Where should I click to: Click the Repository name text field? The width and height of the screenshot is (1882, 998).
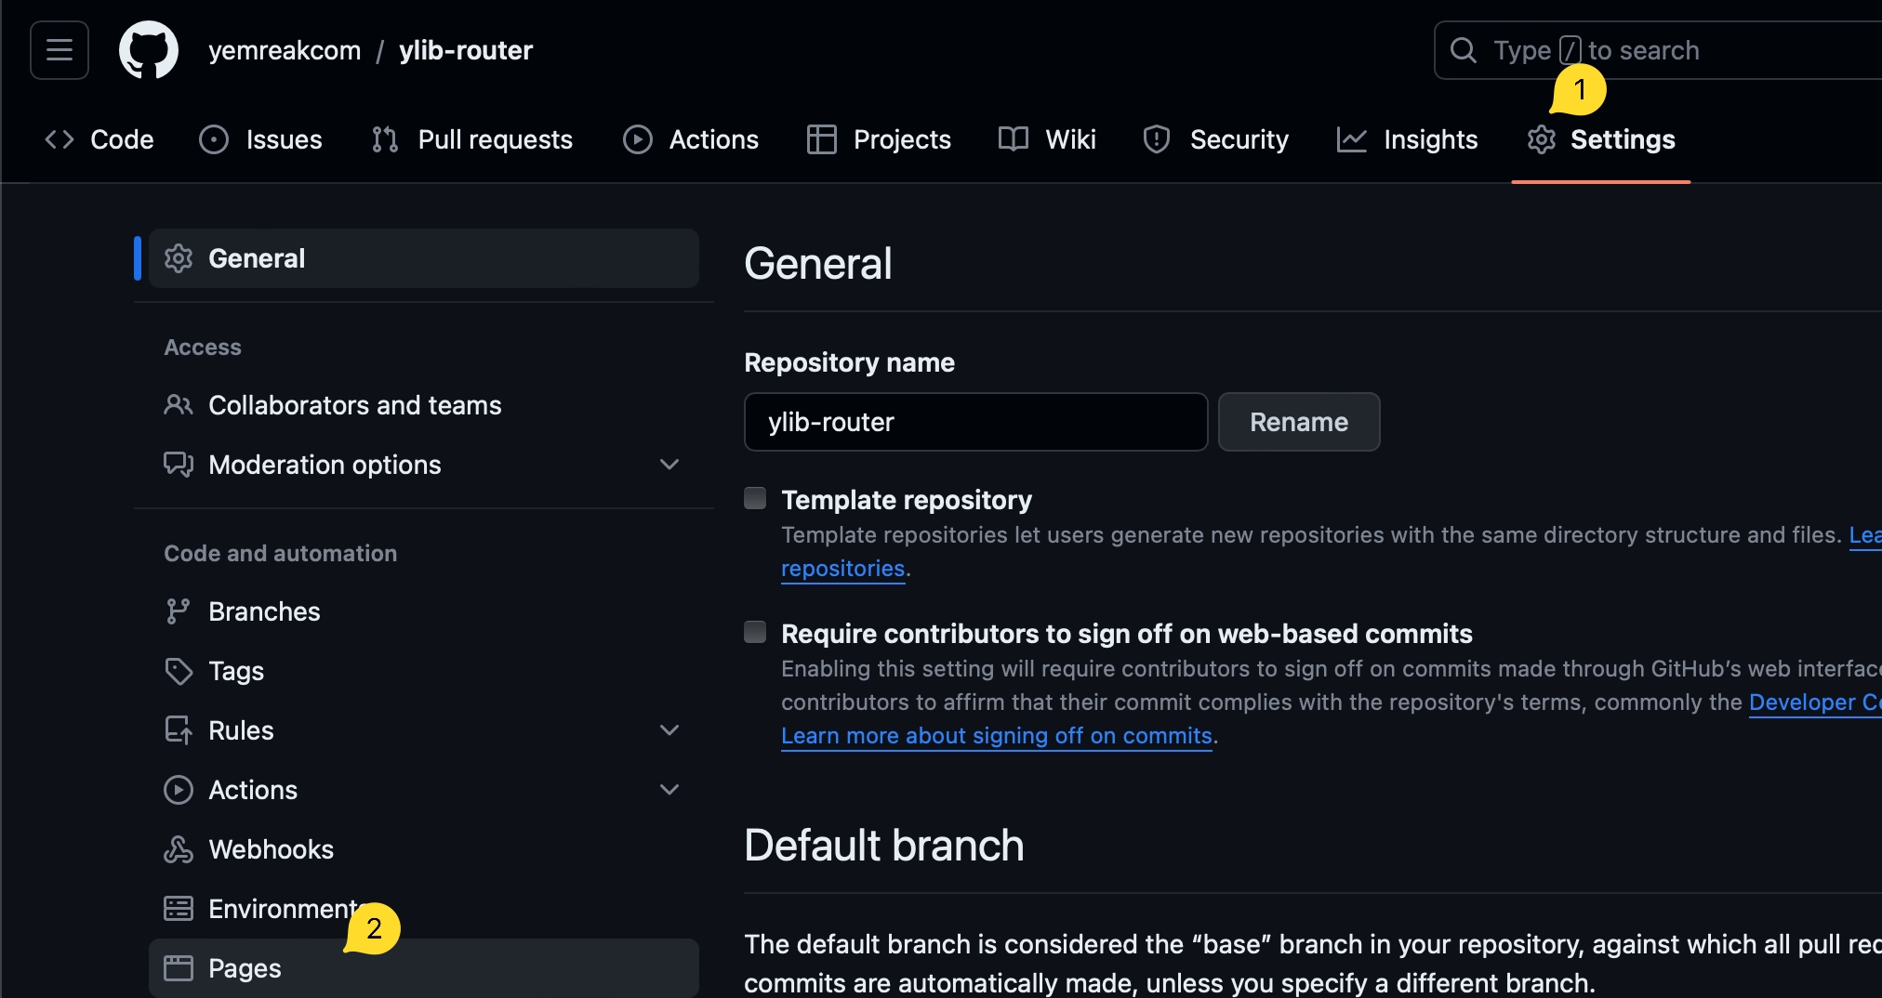tap(975, 422)
